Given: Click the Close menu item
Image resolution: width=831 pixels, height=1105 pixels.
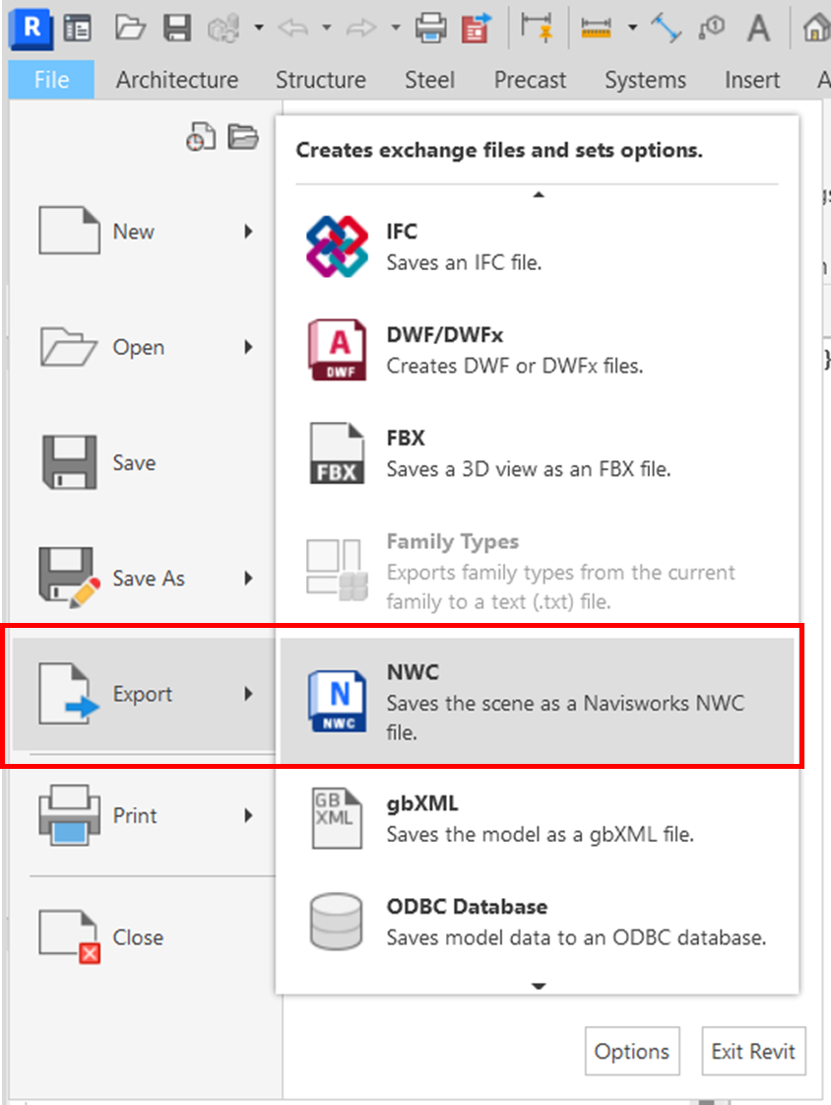Looking at the screenshot, I should (138, 937).
